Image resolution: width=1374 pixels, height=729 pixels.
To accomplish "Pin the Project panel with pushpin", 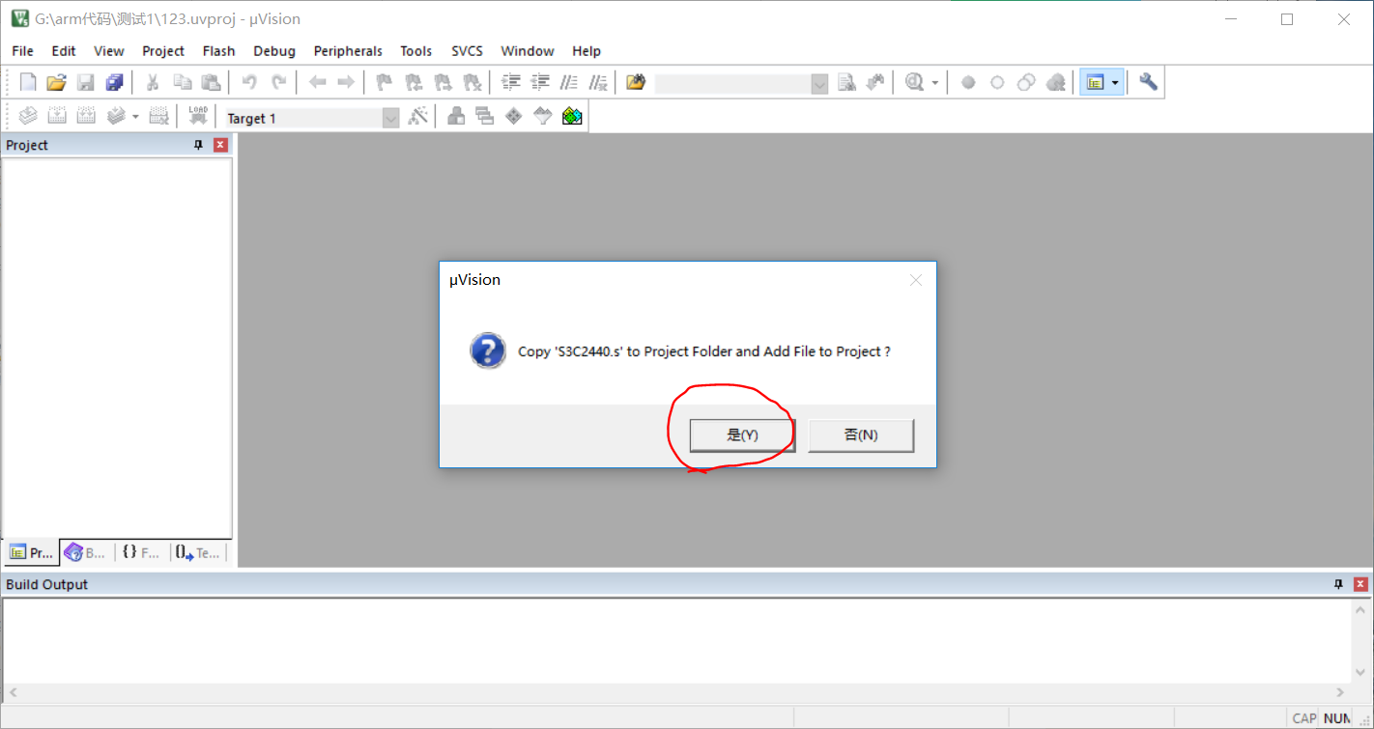I will 199,145.
